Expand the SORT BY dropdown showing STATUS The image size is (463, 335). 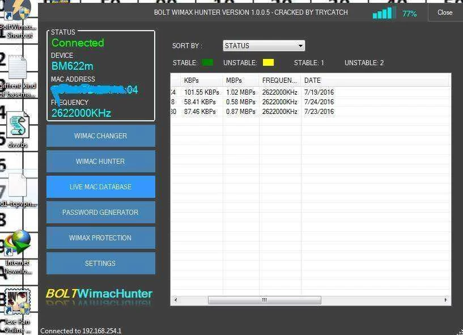264,46
